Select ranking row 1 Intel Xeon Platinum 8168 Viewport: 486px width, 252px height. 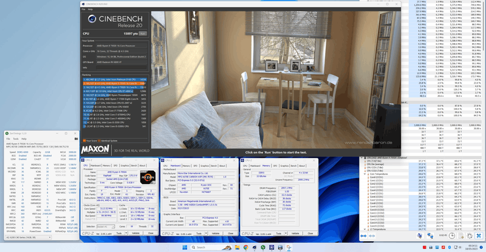click(x=114, y=80)
